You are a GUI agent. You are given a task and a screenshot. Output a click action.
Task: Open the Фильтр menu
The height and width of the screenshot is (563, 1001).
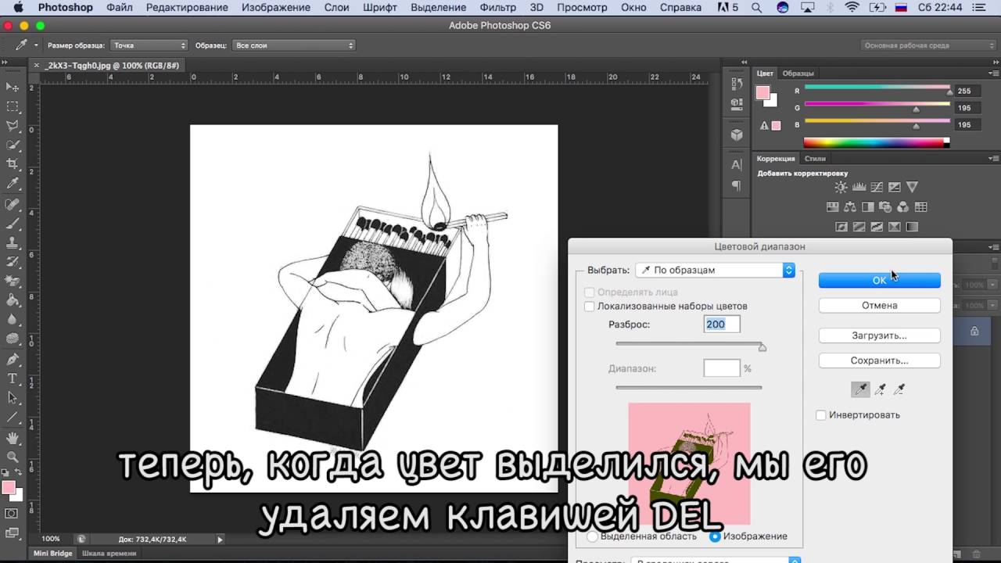click(x=497, y=7)
